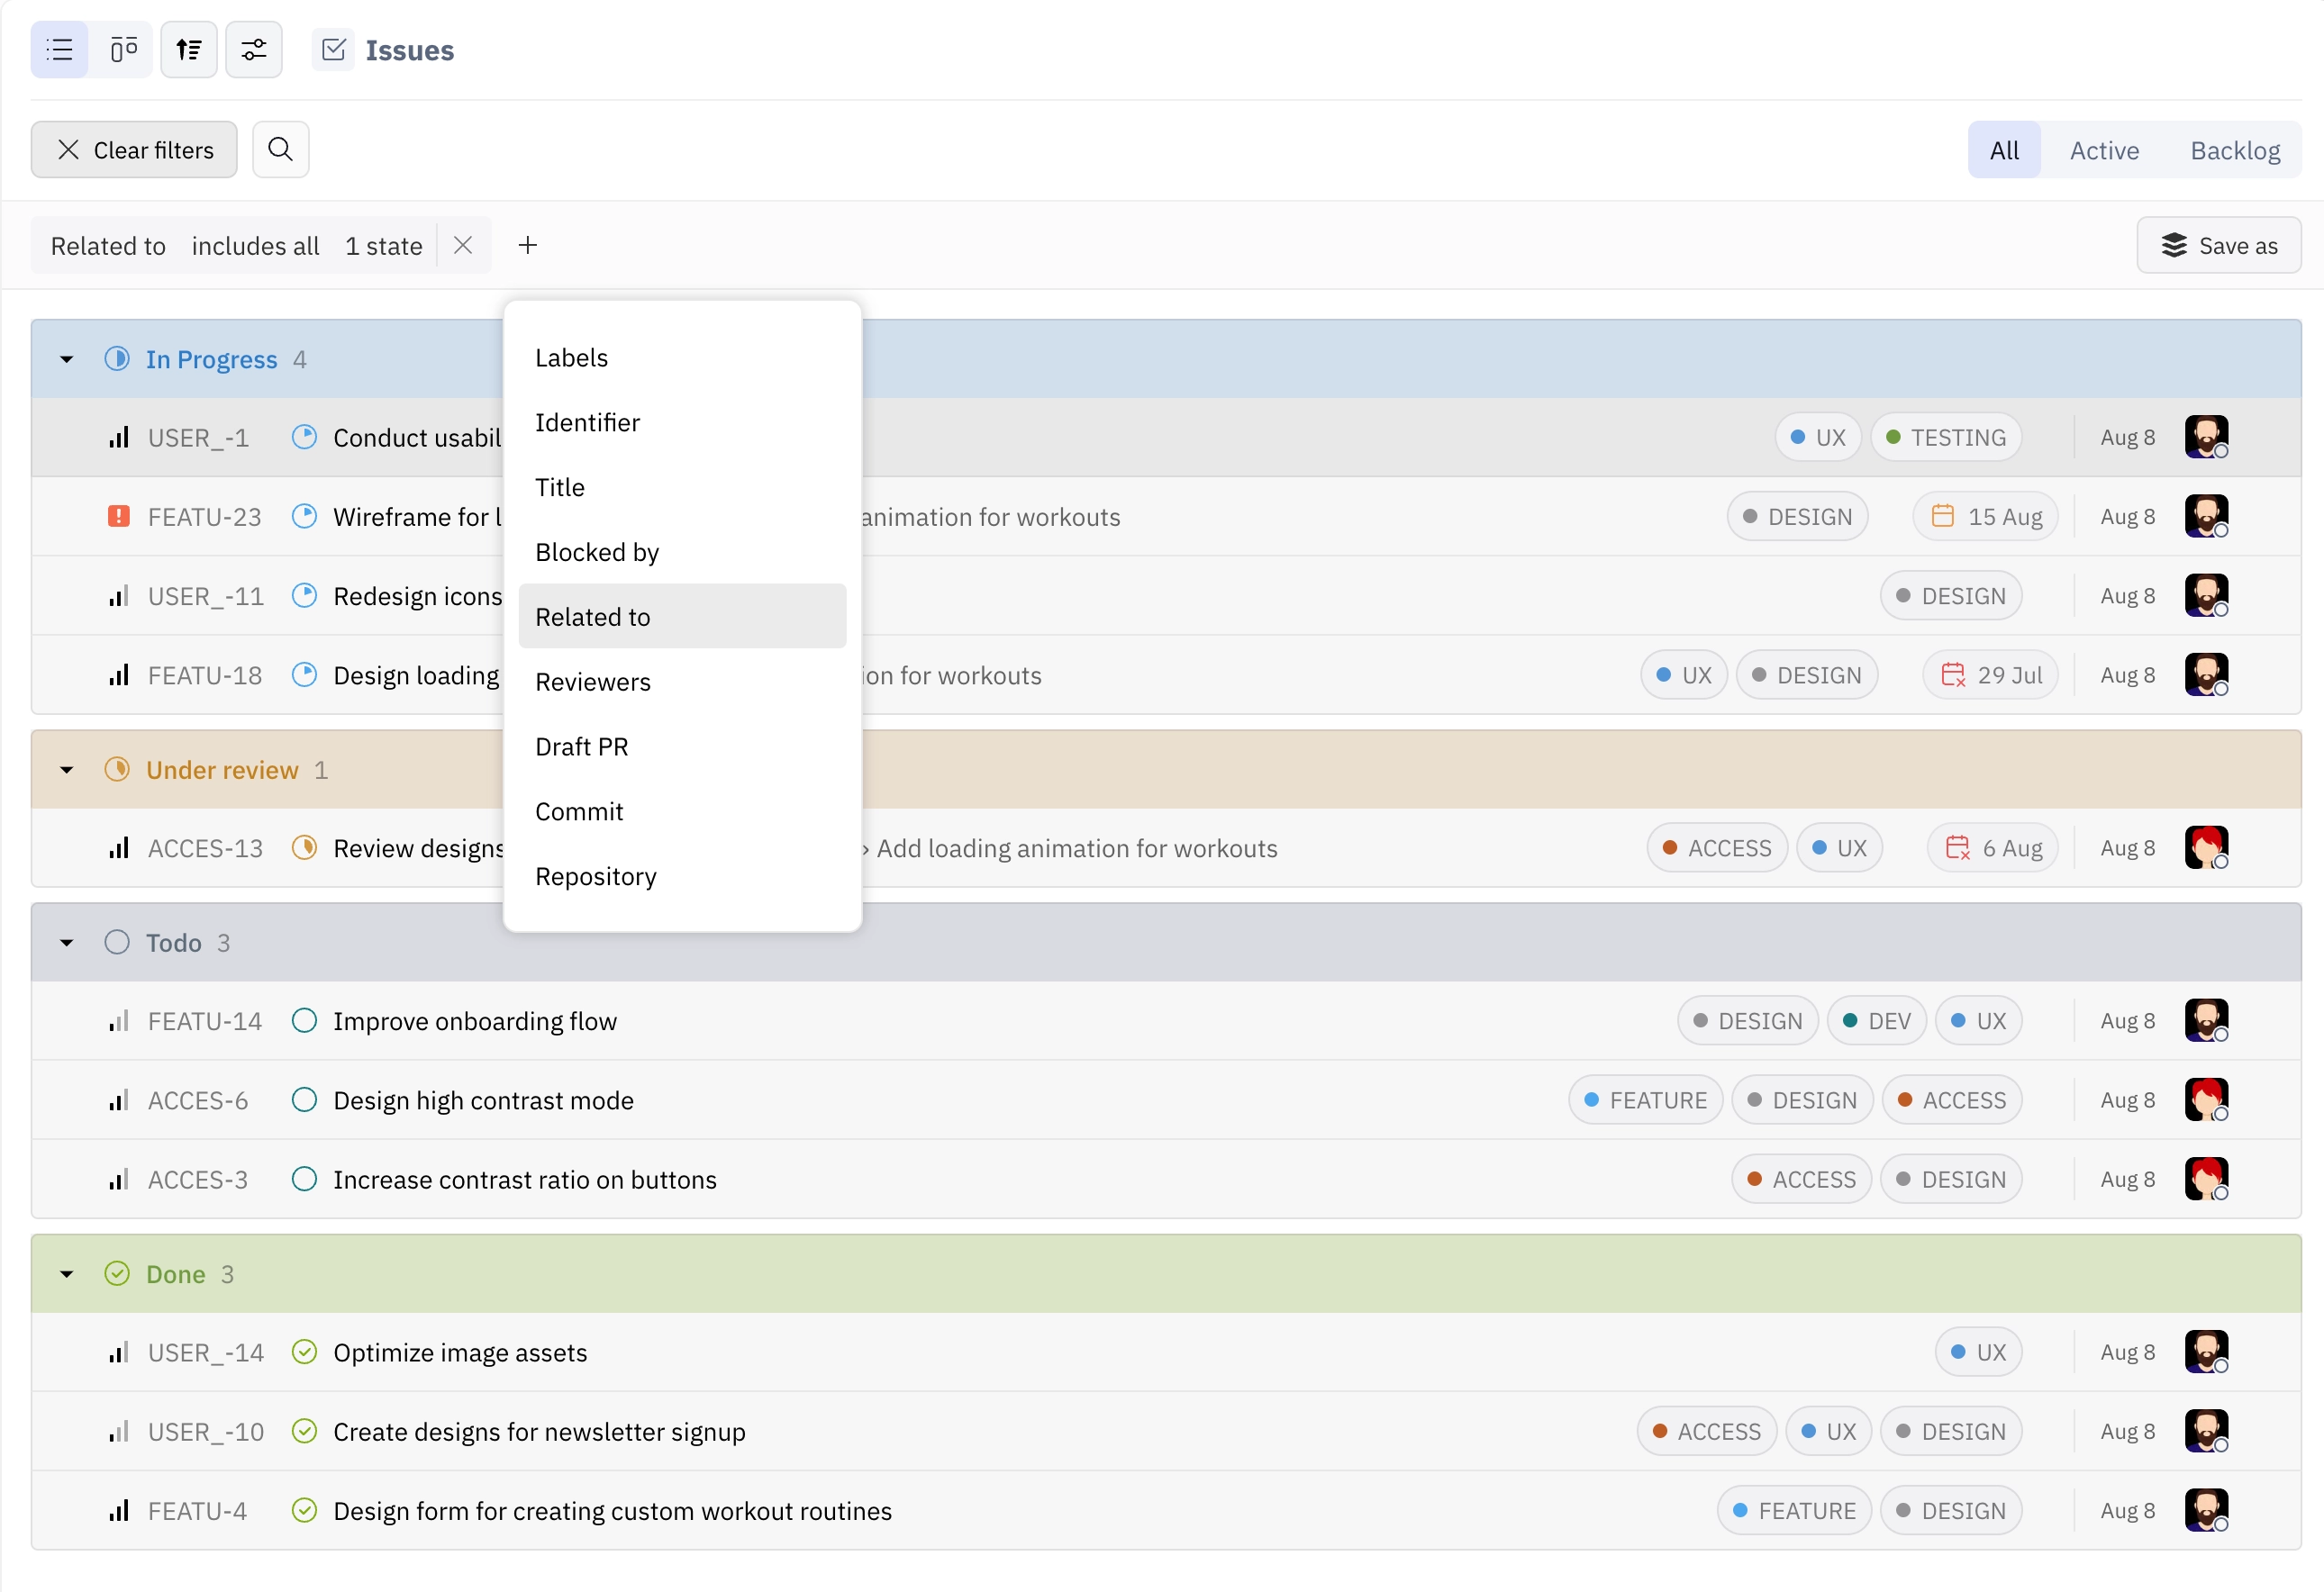
Task: Toggle collapse the Done section
Action: click(66, 1272)
